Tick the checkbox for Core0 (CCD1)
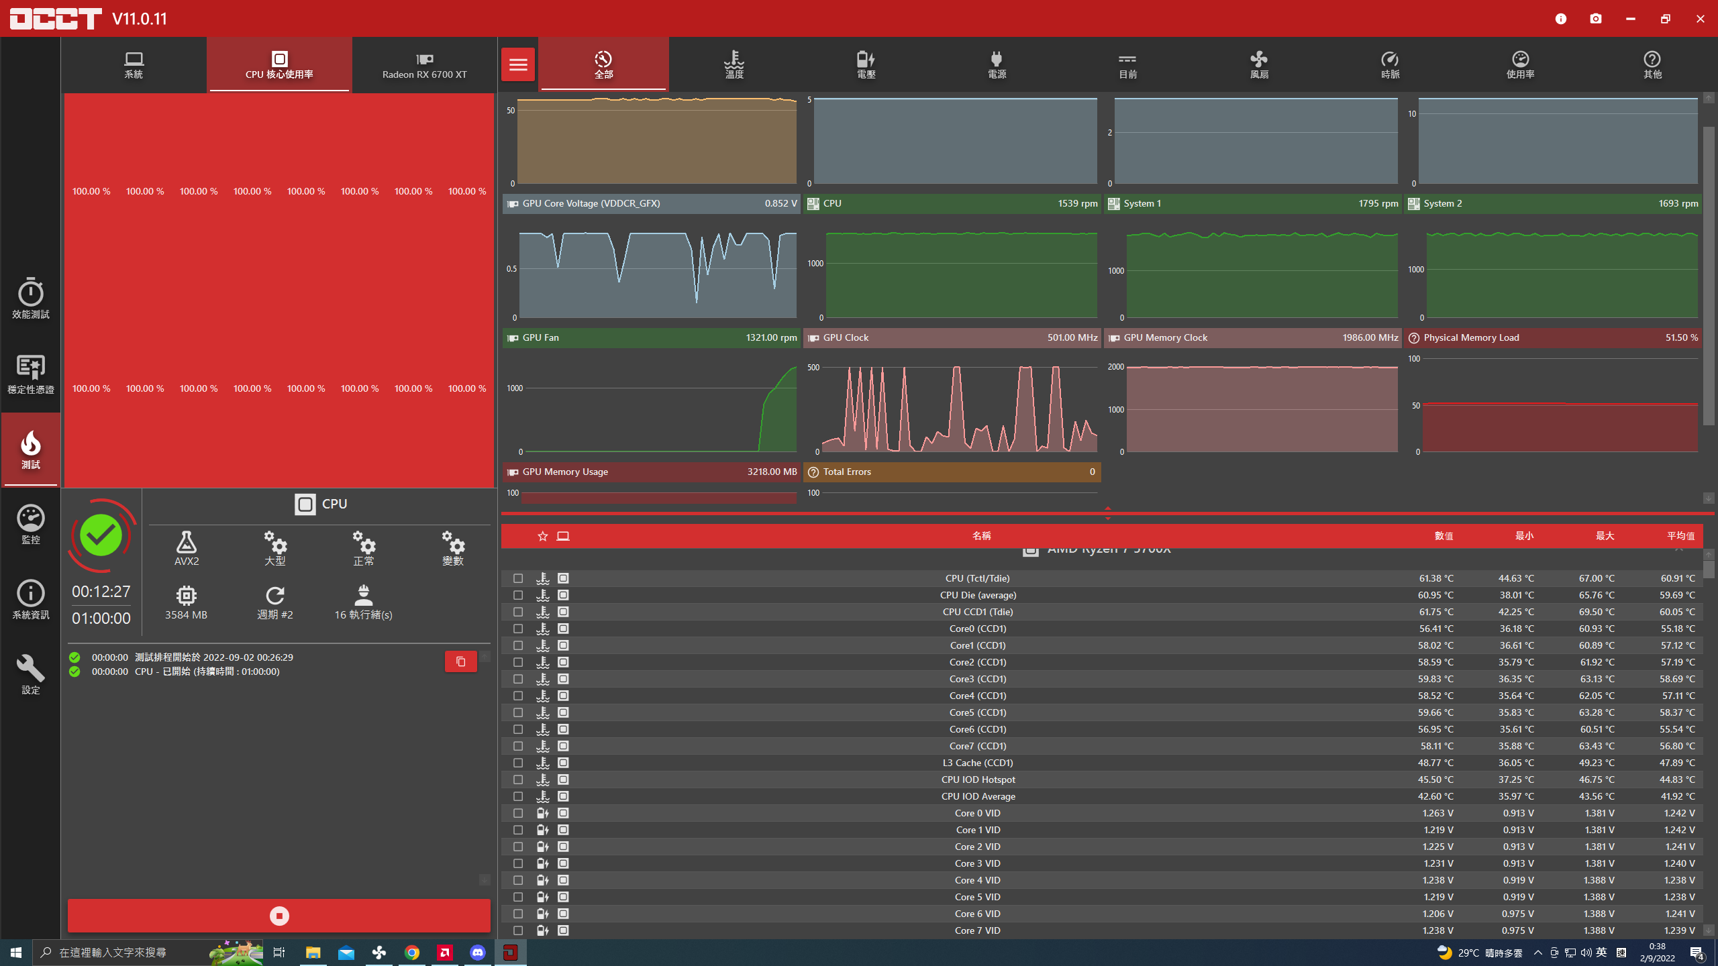Image resolution: width=1718 pixels, height=966 pixels. coord(518,629)
